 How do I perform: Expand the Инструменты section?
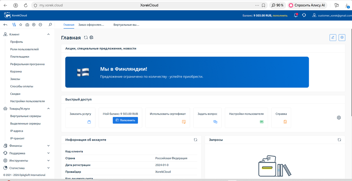coord(48,161)
